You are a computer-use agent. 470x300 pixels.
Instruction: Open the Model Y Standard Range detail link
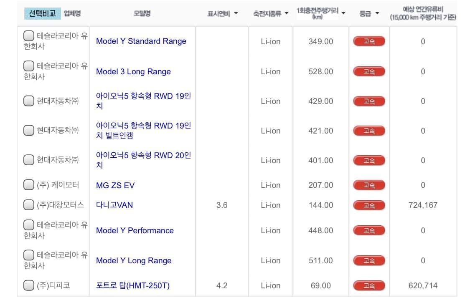tap(141, 41)
